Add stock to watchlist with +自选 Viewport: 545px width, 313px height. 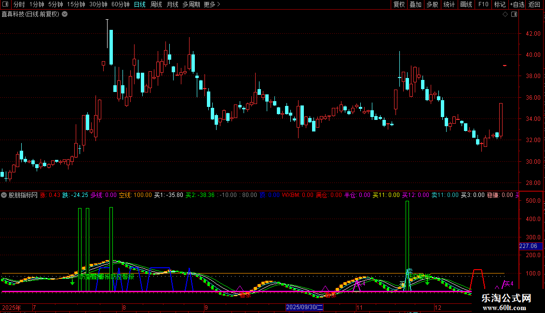517,4
